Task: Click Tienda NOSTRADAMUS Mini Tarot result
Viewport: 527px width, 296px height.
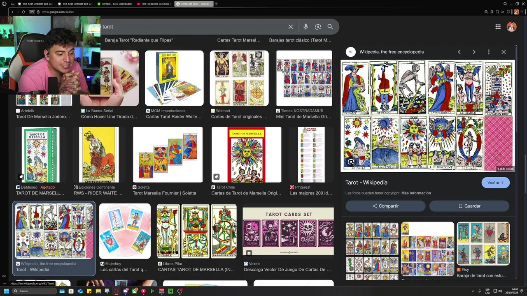Action: [x=304, y=78]
